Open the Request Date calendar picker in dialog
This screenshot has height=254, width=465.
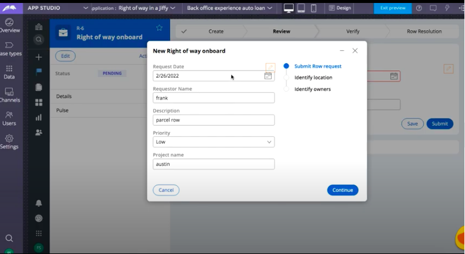[268, 76]
